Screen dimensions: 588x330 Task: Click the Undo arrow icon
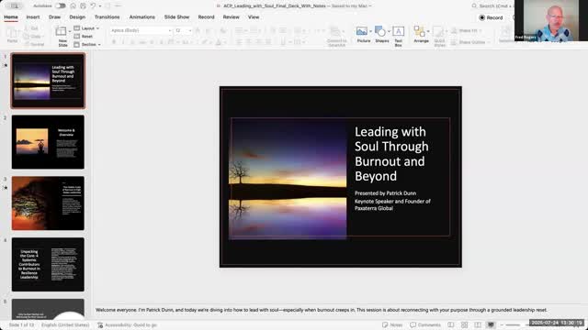pyautogui.click(x=93, y=5)
